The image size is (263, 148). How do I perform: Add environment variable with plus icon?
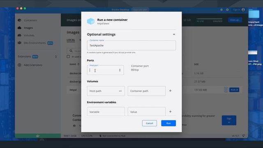coord(170,111)
